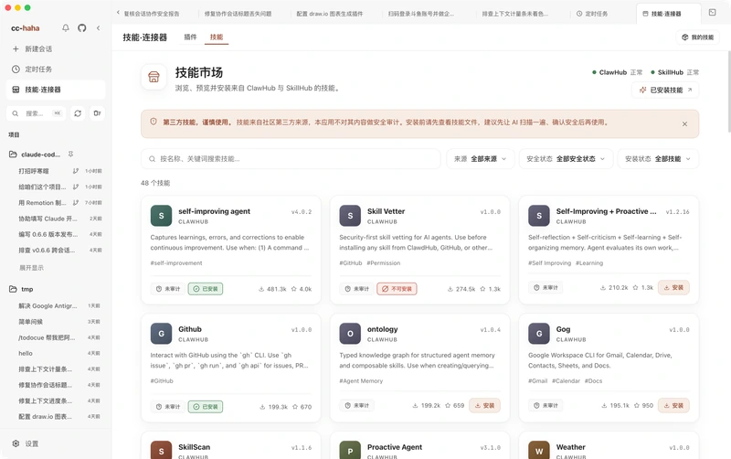Open the GitHub icon link
This screenshot has width=731, height=459.
click(82, 28)
